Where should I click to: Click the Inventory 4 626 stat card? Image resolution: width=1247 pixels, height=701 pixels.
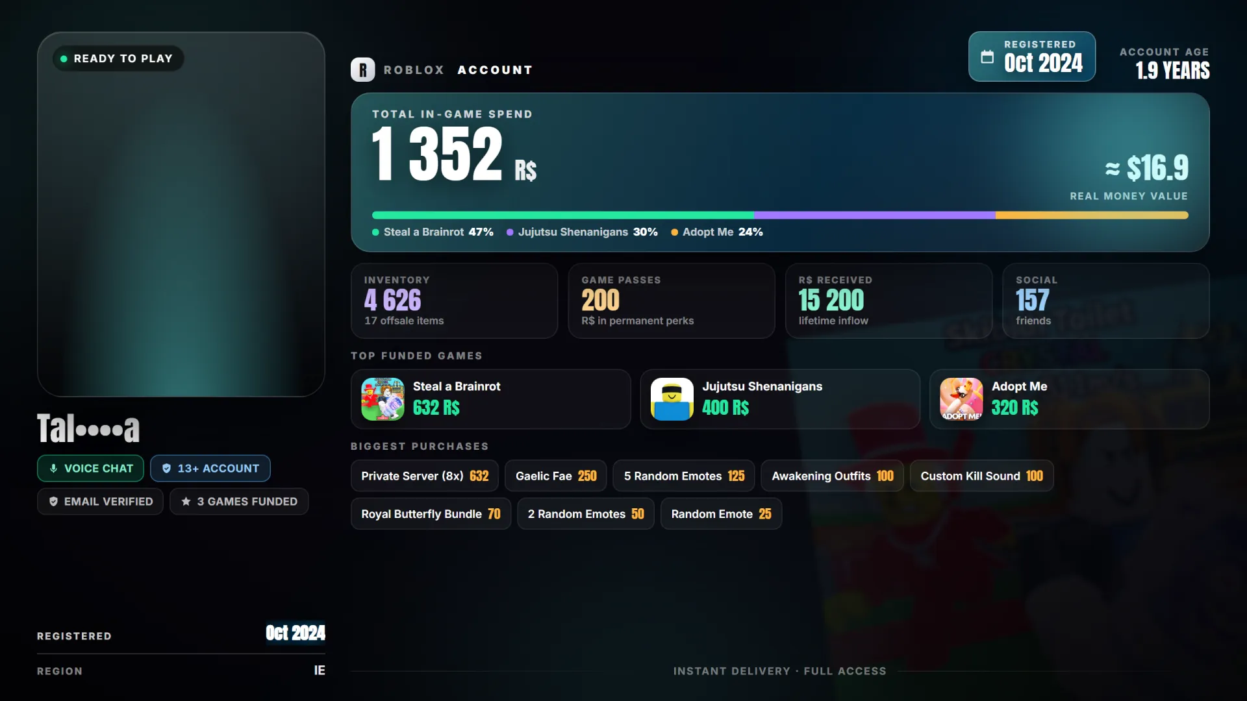(x=454, y=301)
